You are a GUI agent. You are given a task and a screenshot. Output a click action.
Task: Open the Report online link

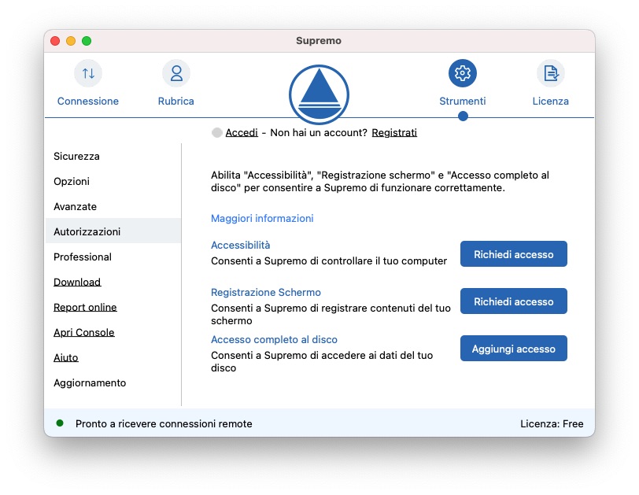pyautogui.click(x=85, y=307)
